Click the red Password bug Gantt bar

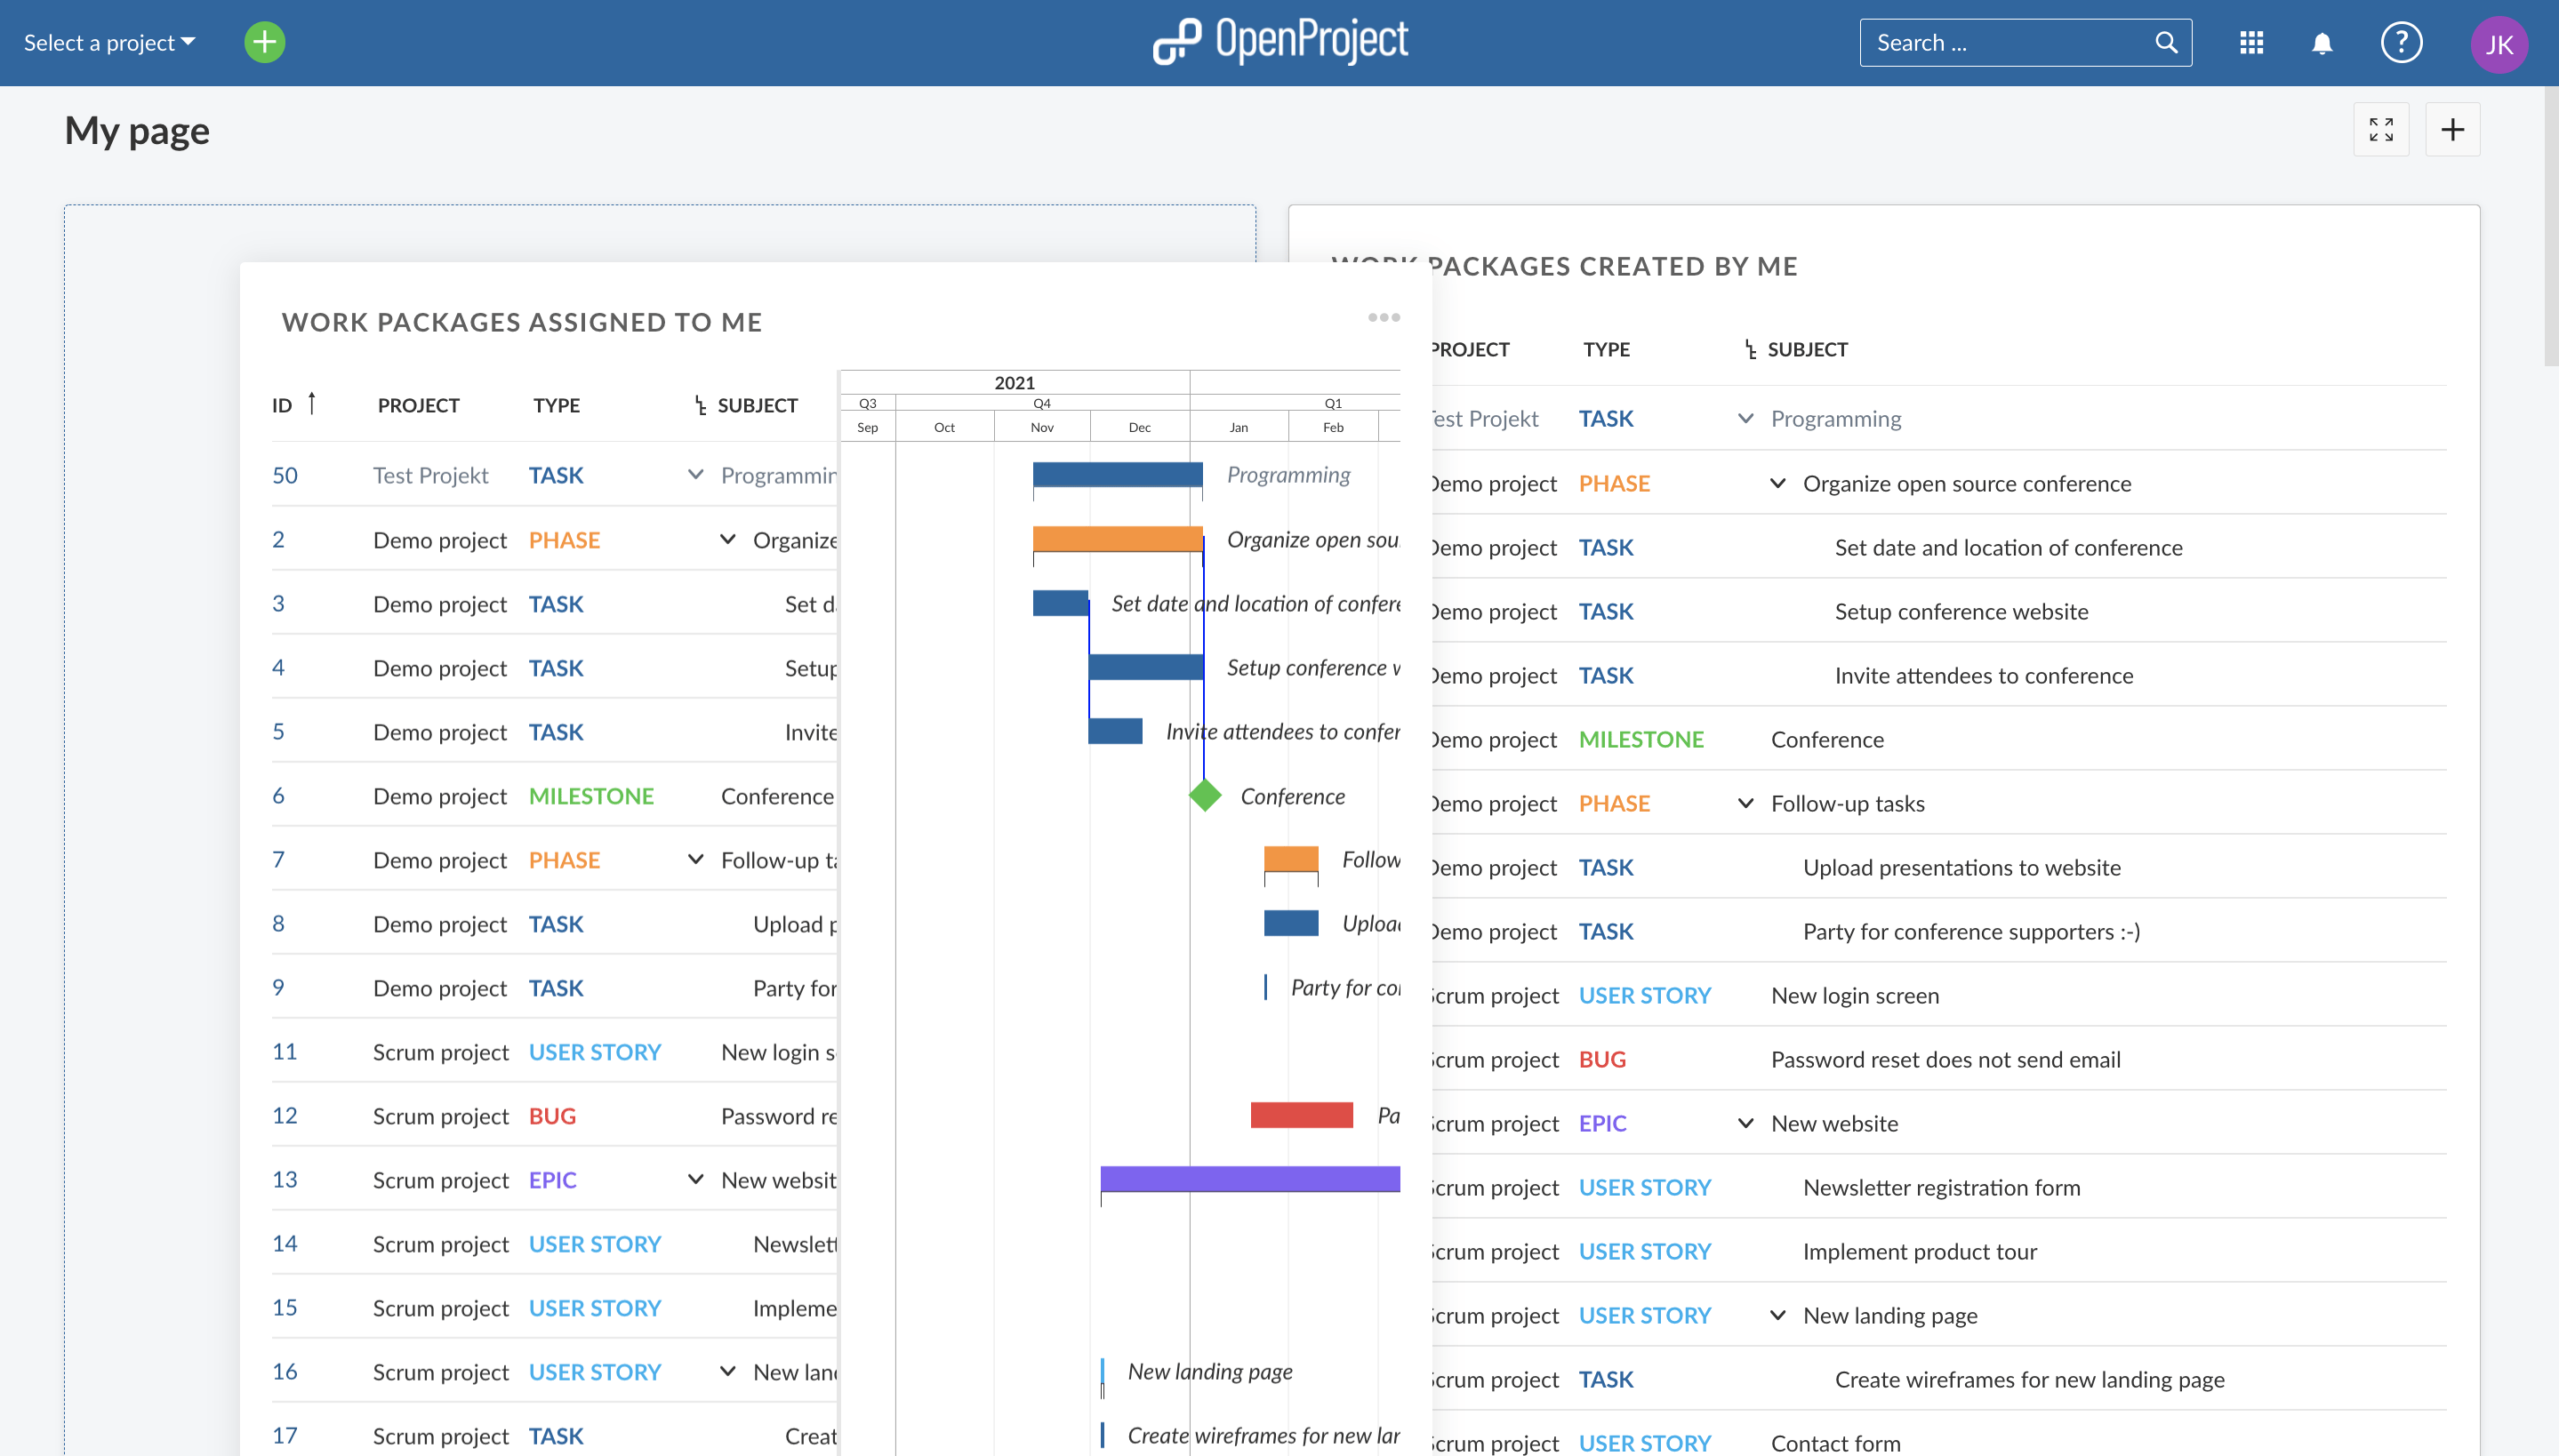[x=1301, y=1114]
